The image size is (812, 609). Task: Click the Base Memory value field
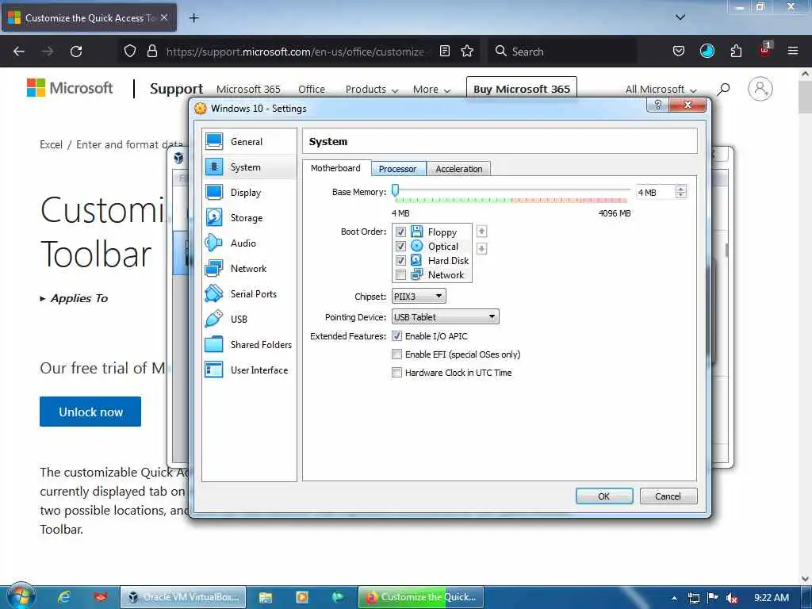tap(655, 192)
